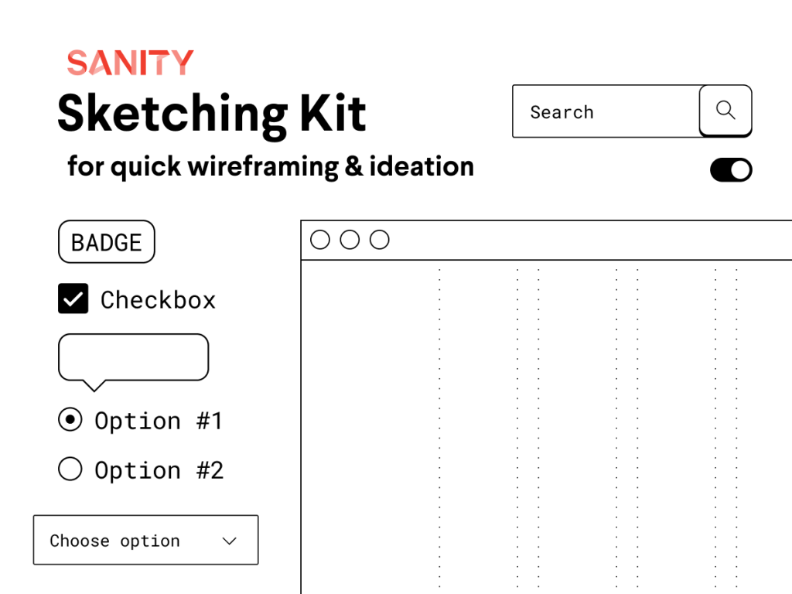Click the red SANITY logo
The width and height of the screenshot is (792, 594).
pos(130,63)
